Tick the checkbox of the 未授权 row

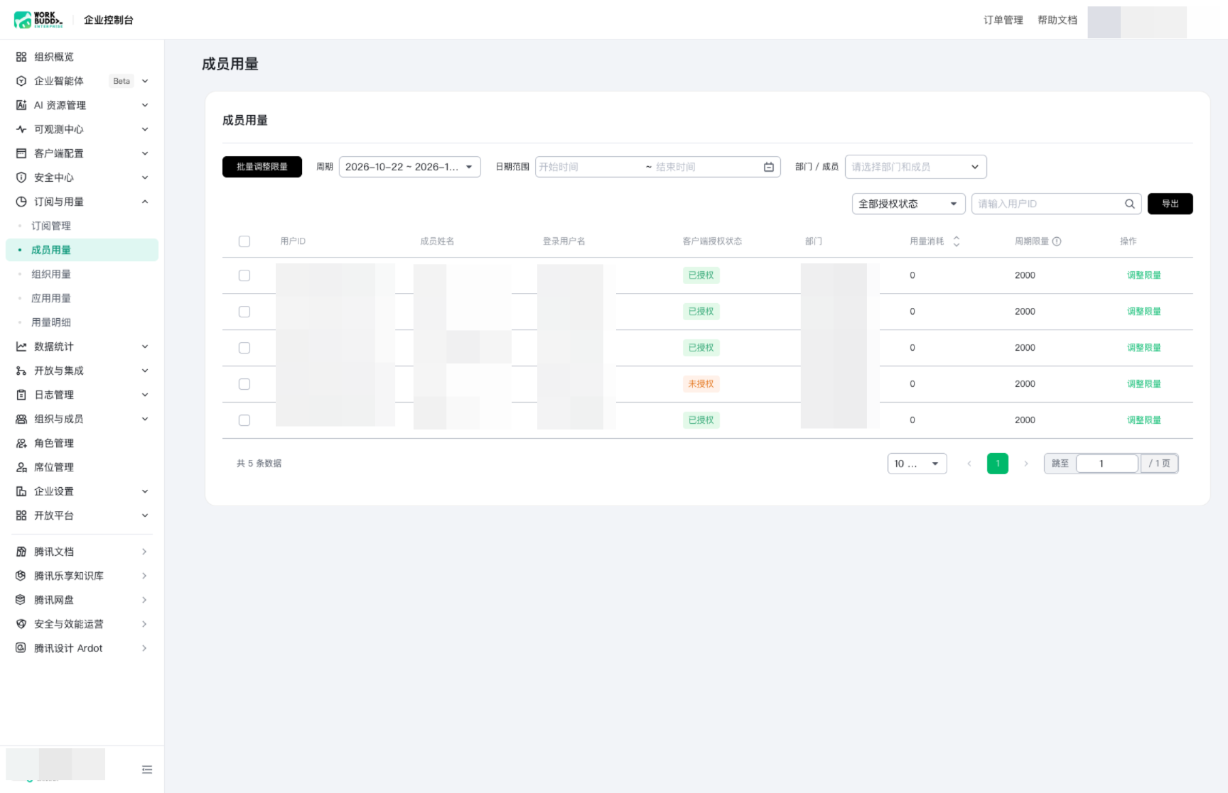click(244, 384)
